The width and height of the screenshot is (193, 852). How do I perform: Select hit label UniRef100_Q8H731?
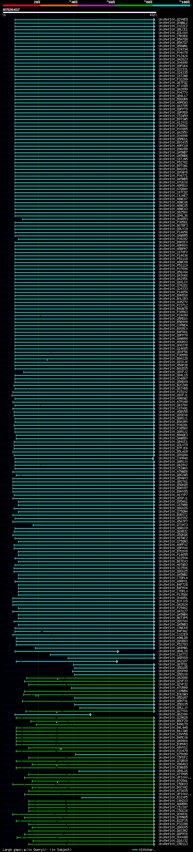click(x=173, y=701)
